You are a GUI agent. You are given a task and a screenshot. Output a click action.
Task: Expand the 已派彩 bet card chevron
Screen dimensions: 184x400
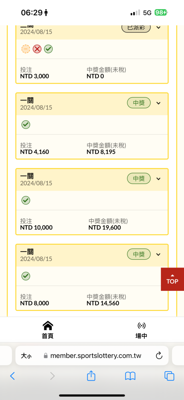click(158, 27)
